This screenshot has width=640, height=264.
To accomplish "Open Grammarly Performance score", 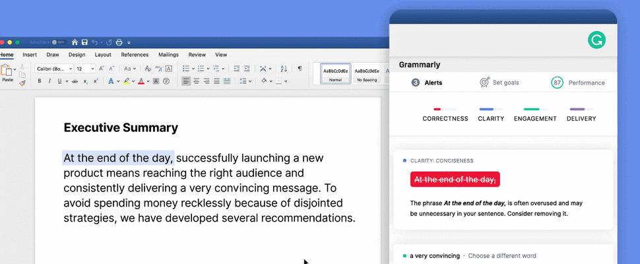I will tap(578, 82).
